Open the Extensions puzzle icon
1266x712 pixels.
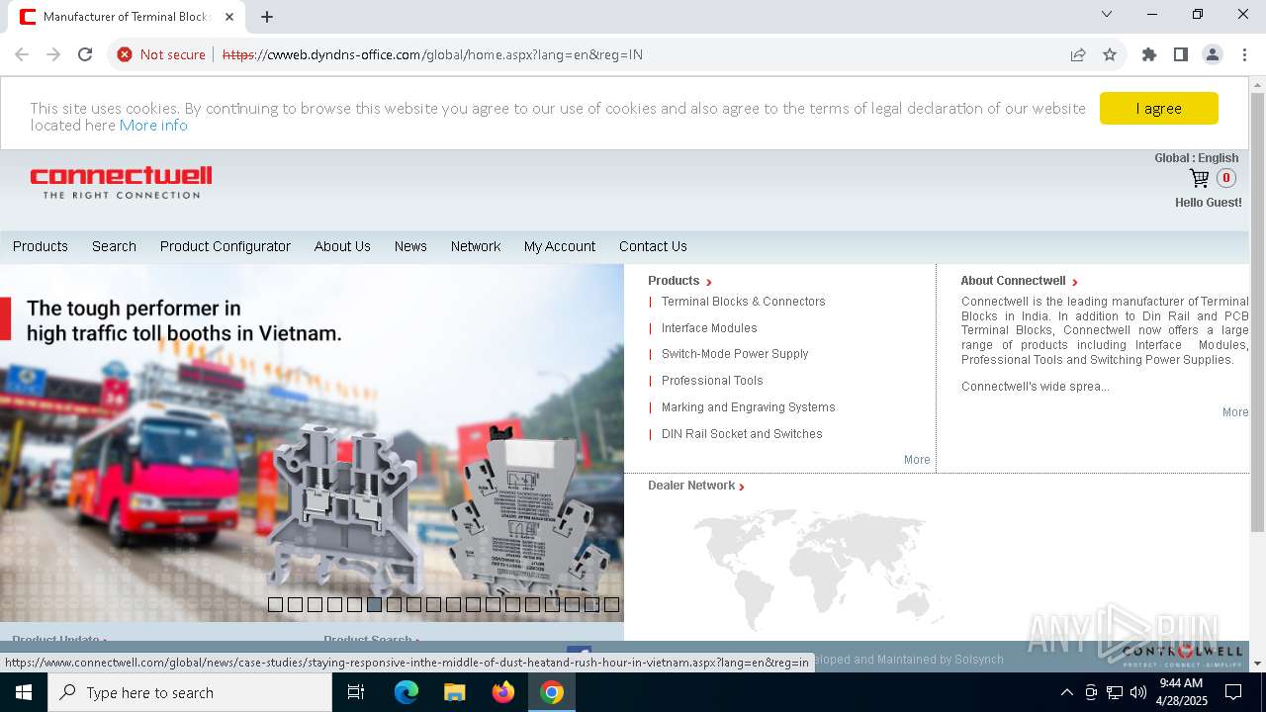pyautogui.click(x=1149, y=54)
